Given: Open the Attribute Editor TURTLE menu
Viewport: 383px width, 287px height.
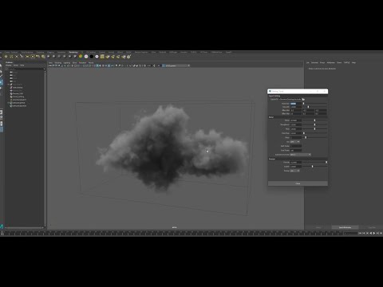Looking at the screenshot, I should point(347,62).
